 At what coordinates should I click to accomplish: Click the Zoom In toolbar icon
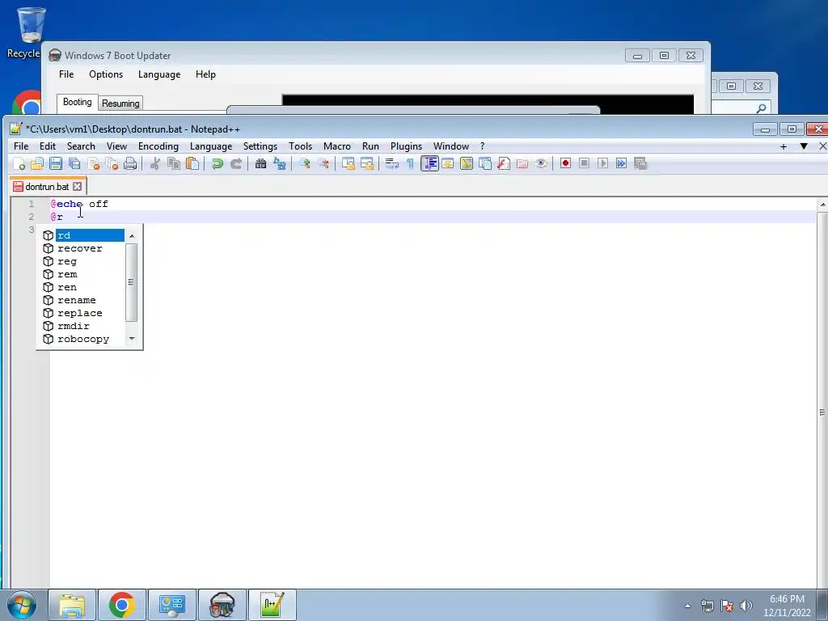point(304,163)
